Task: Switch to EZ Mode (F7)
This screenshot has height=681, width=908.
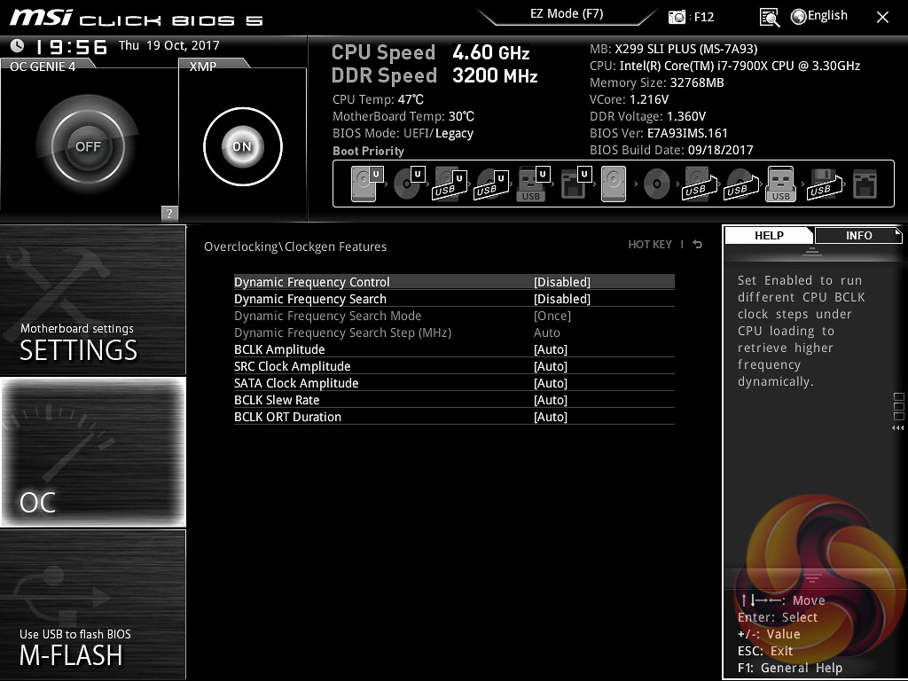Action: coord(567,14)
